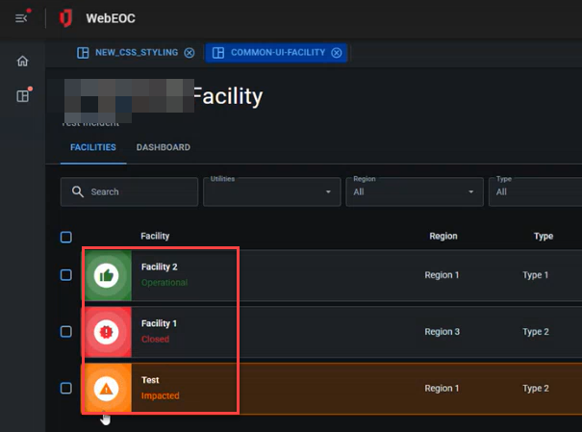This screenshot has height=432, width=582.
Task: Click the WebEOC shield logo
Action: (x=65, y=18)
